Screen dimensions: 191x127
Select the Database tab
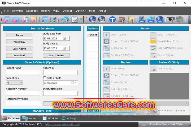[x=11, y=118]
